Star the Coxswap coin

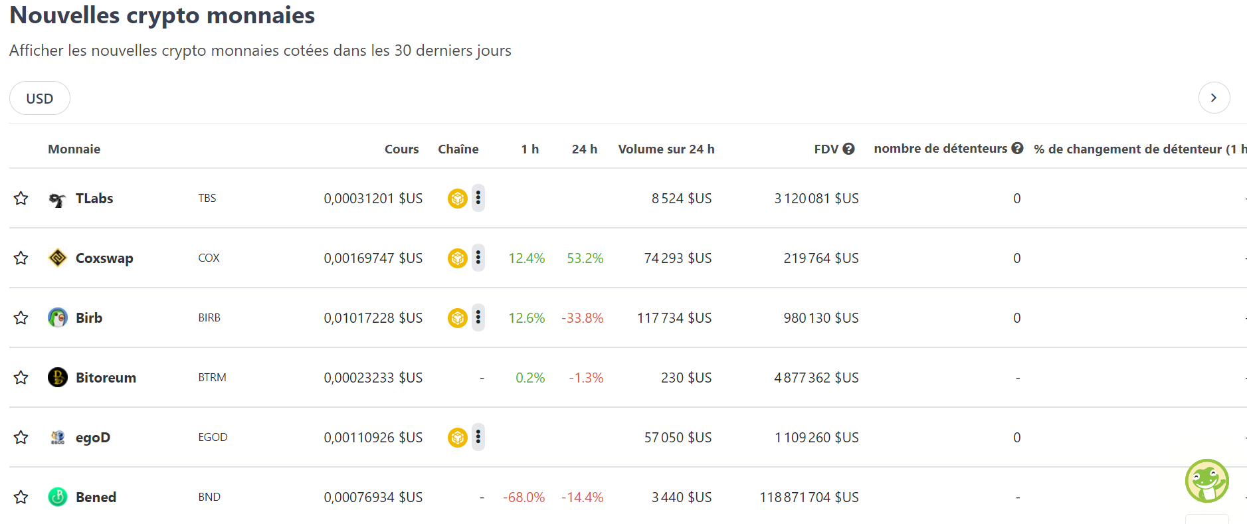tap(21, 258)
